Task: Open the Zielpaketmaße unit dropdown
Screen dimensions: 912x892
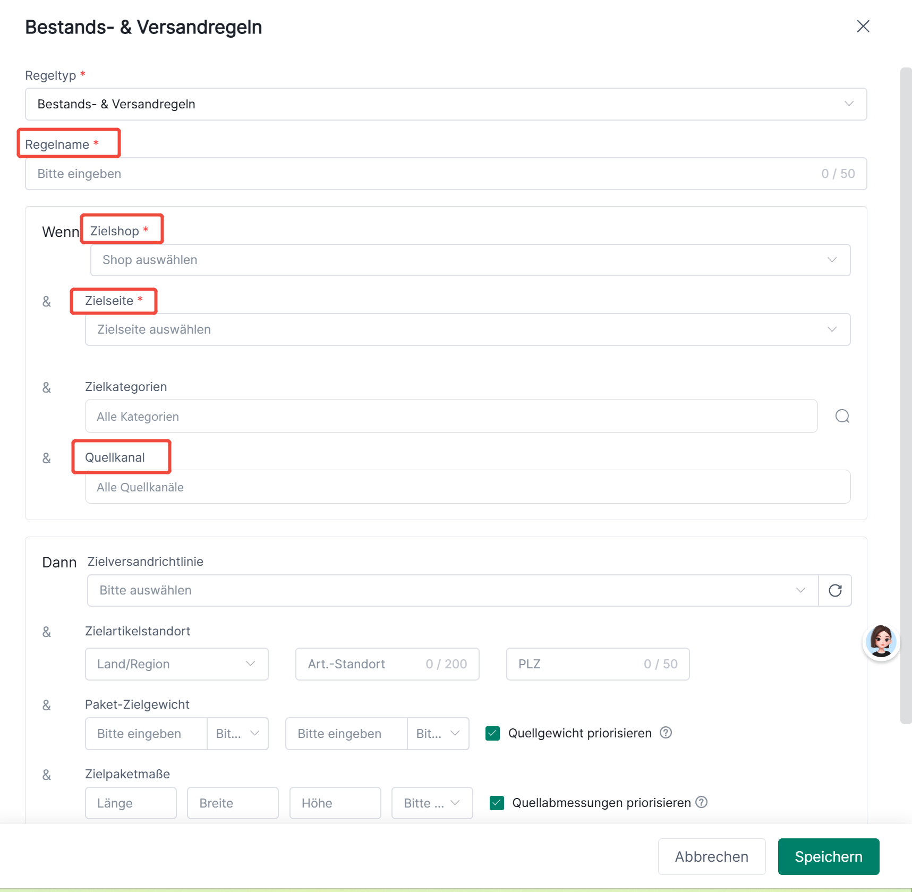Action: pyautogui.click(x=432, y=803)
